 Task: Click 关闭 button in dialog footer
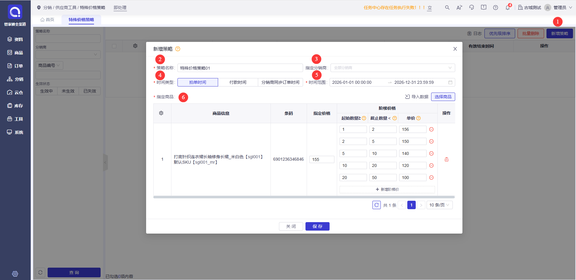[291, 226]
